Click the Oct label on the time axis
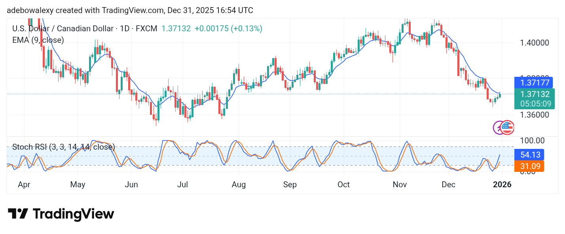Viewport: 565px width, 234px height. coord(343,185)
